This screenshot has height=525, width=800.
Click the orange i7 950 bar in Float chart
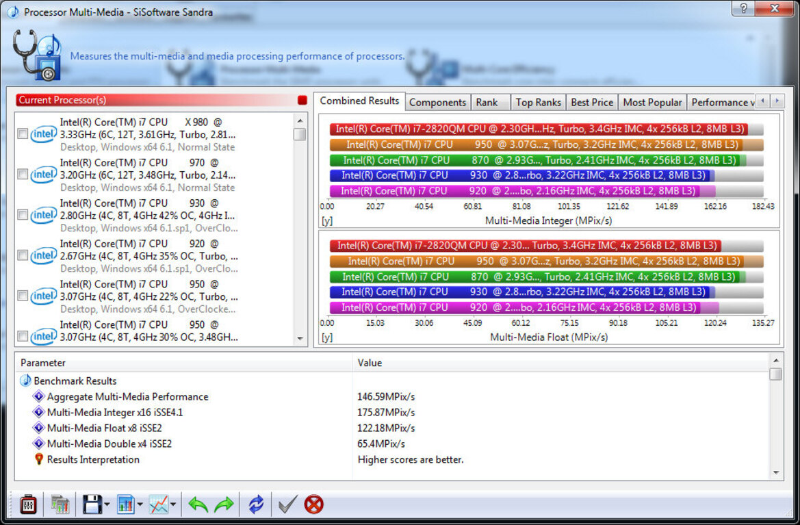(546, 261)
